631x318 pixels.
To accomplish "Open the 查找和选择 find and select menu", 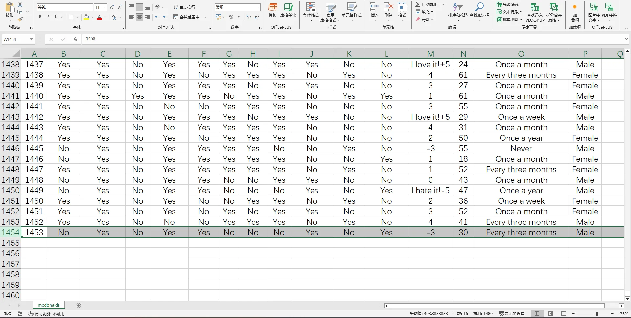I will (479, 12).
